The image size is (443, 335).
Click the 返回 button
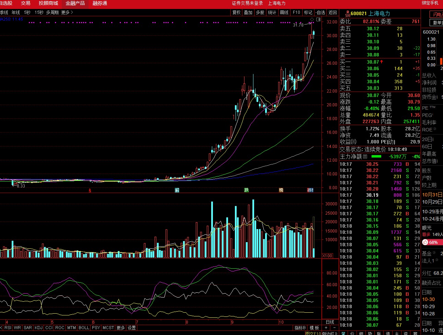[x=333, y=12]
